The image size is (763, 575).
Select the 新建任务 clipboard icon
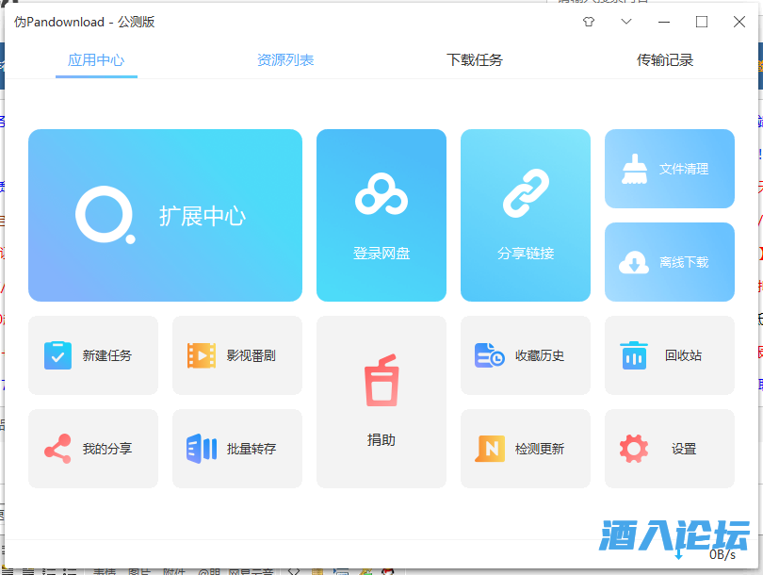(x=57, y=354)
